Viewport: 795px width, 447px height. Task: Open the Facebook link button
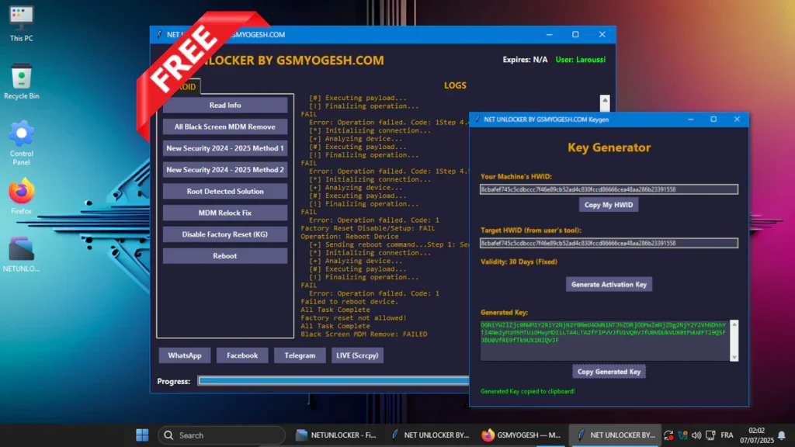click(242, 355)
